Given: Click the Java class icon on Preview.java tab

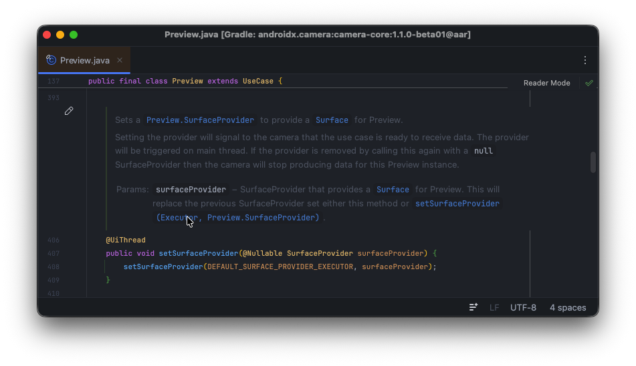Looking at the screenshot, I should (51, 60).
